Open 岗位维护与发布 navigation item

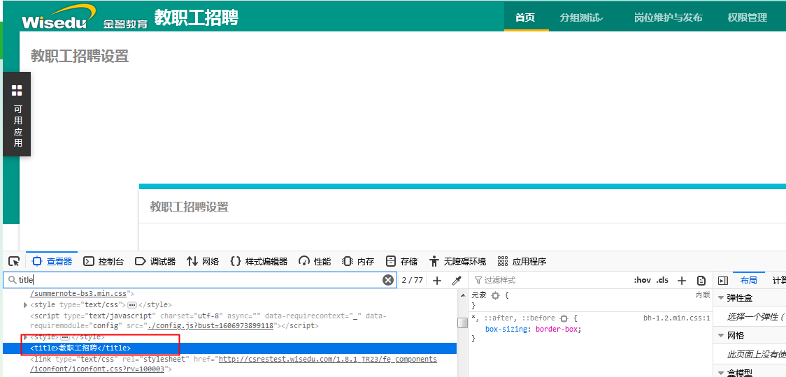coord(669,17)
